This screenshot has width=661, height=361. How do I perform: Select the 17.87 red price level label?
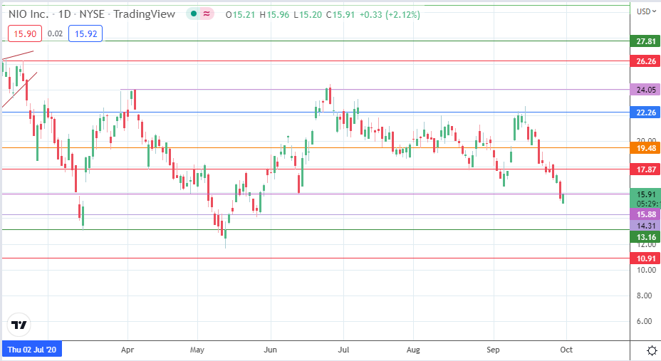click(x=645, y=169)
